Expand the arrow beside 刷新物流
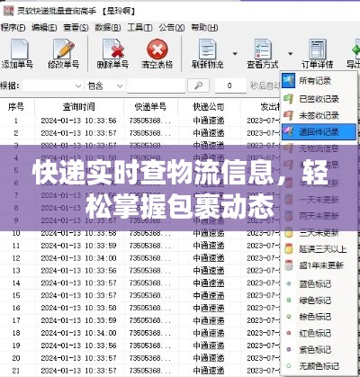 pos(235,54)
